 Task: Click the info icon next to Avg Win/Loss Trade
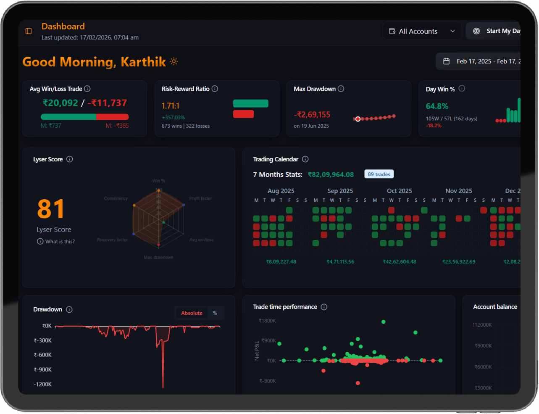pos(87,89)
